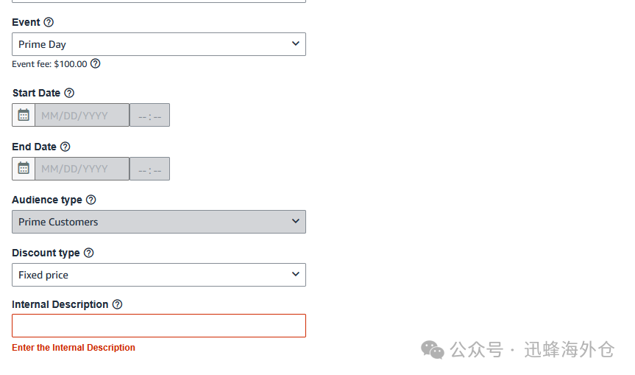Click the Start Date time field
This screenshot has width=635, height=375.
pyautogui.click(x=150, y=115)
